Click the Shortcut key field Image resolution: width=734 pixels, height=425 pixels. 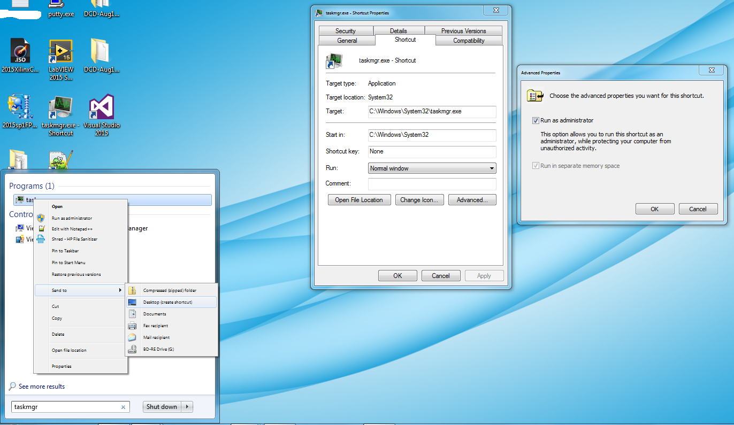click(432, 152)
